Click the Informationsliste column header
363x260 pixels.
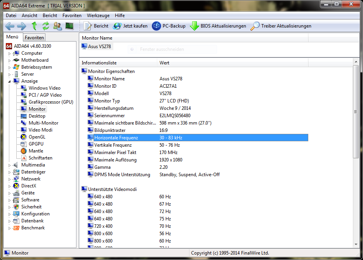tap(118, 63)
